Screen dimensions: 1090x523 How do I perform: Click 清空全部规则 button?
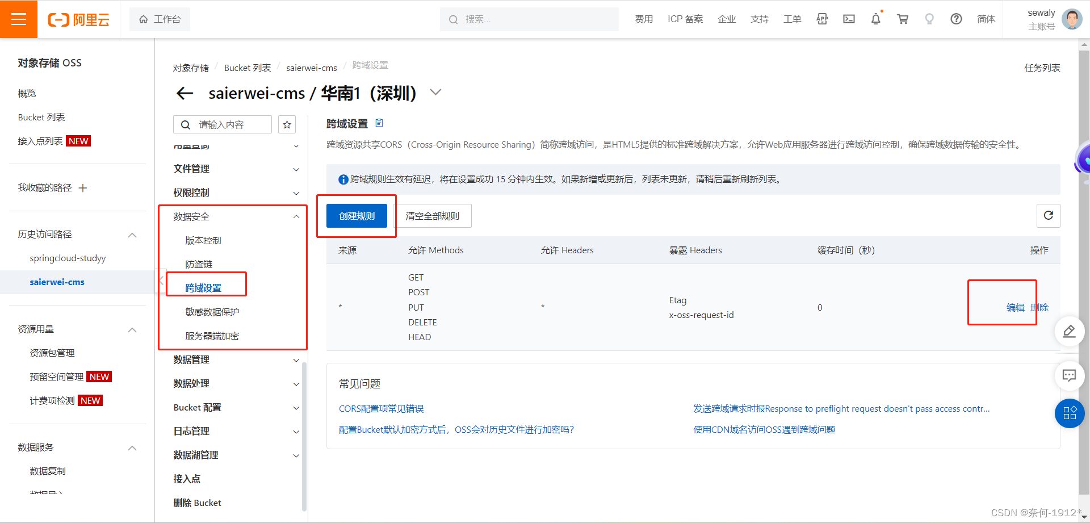(x=433, y=216)
